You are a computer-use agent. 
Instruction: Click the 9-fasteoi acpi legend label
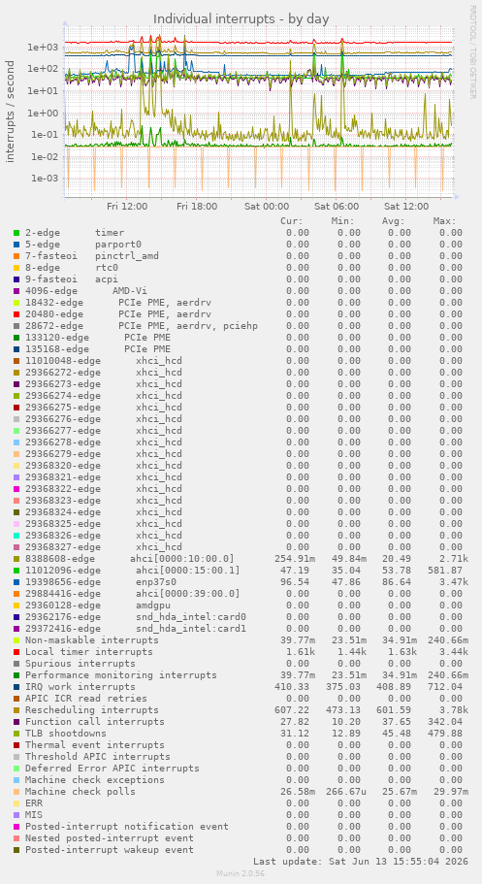coord(72,279)
